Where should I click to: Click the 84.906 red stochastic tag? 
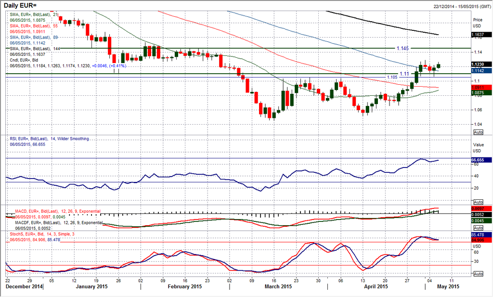pos(481,240)
